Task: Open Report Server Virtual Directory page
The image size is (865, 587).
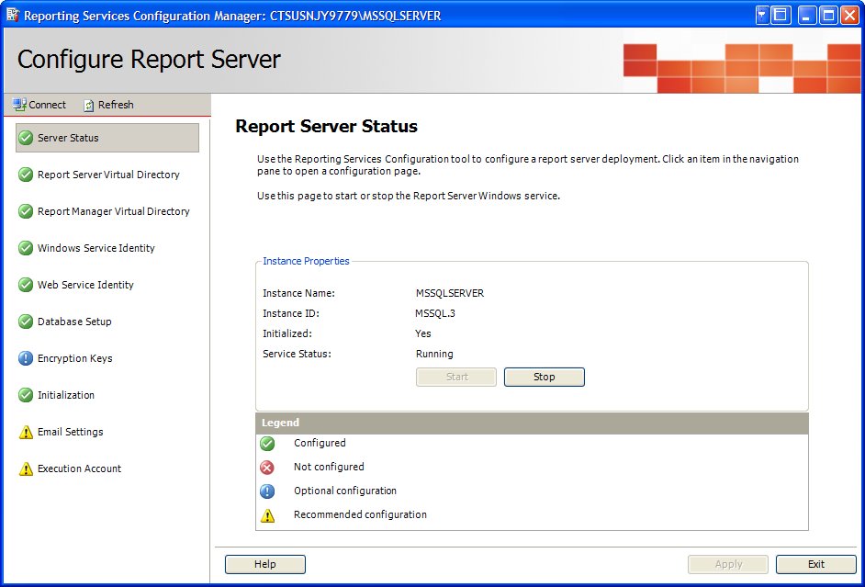Action: tap(108, 175)
